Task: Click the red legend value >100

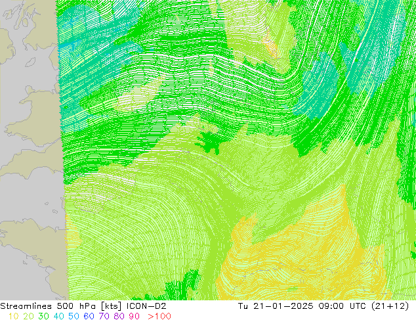Action: pyautogui.click(x=159, y=316)
